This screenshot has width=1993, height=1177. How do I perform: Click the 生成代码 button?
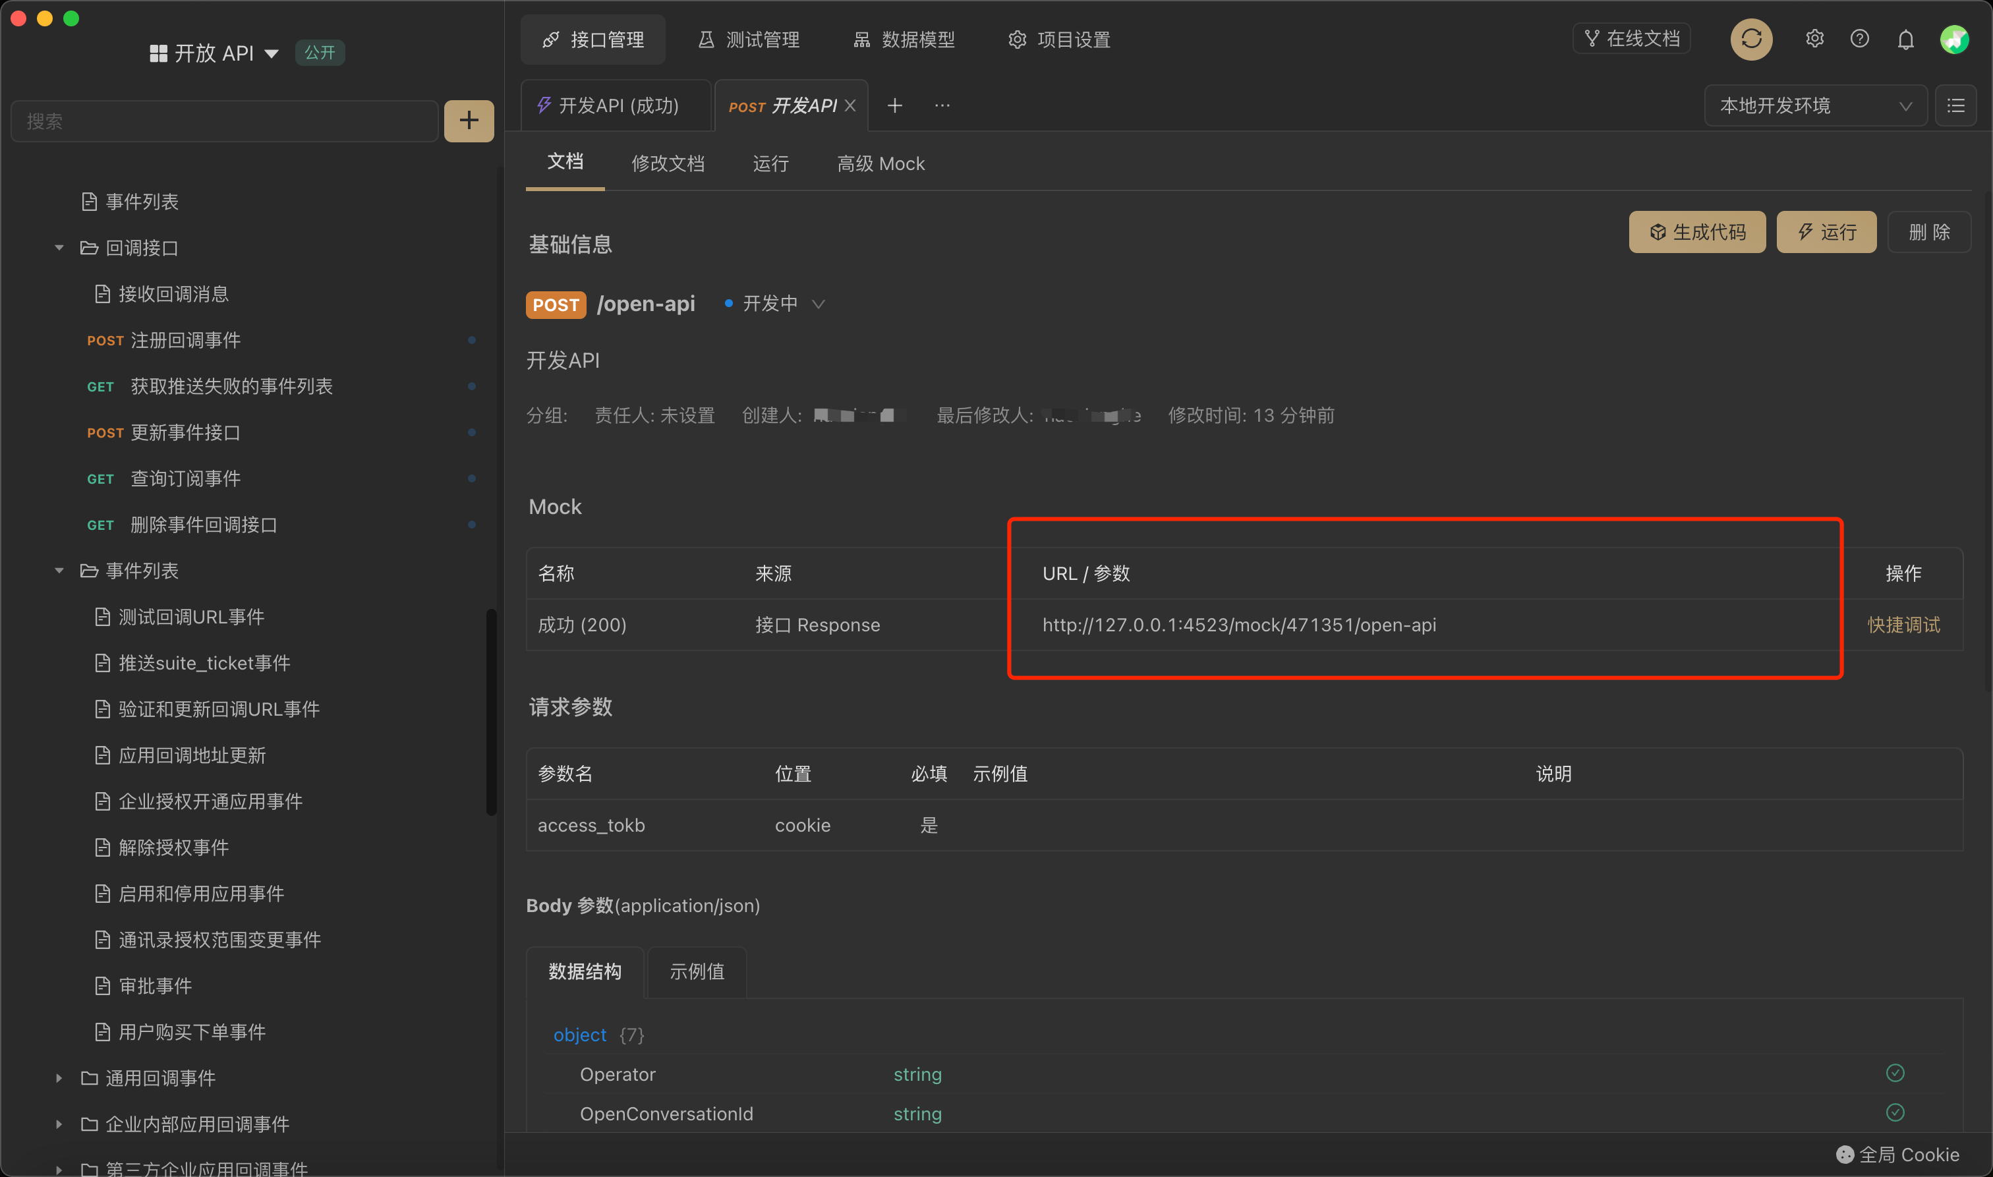point(1697,233)
